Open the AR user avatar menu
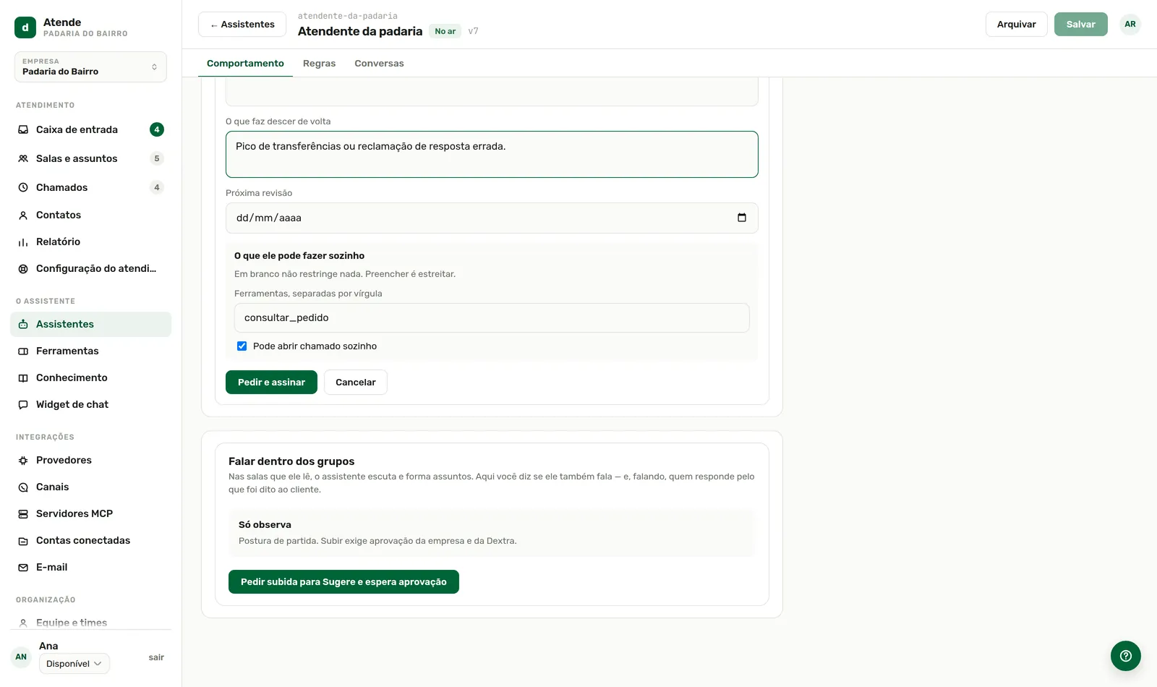This screenshot has height=687, width=1157. [1130, 25]
